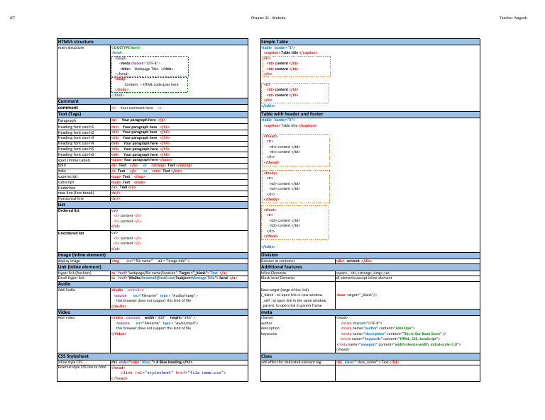This screenshot has width=545, height=420.
Task: Click the 'Table with header and footer' heading
Action: (x=292, y=113)
